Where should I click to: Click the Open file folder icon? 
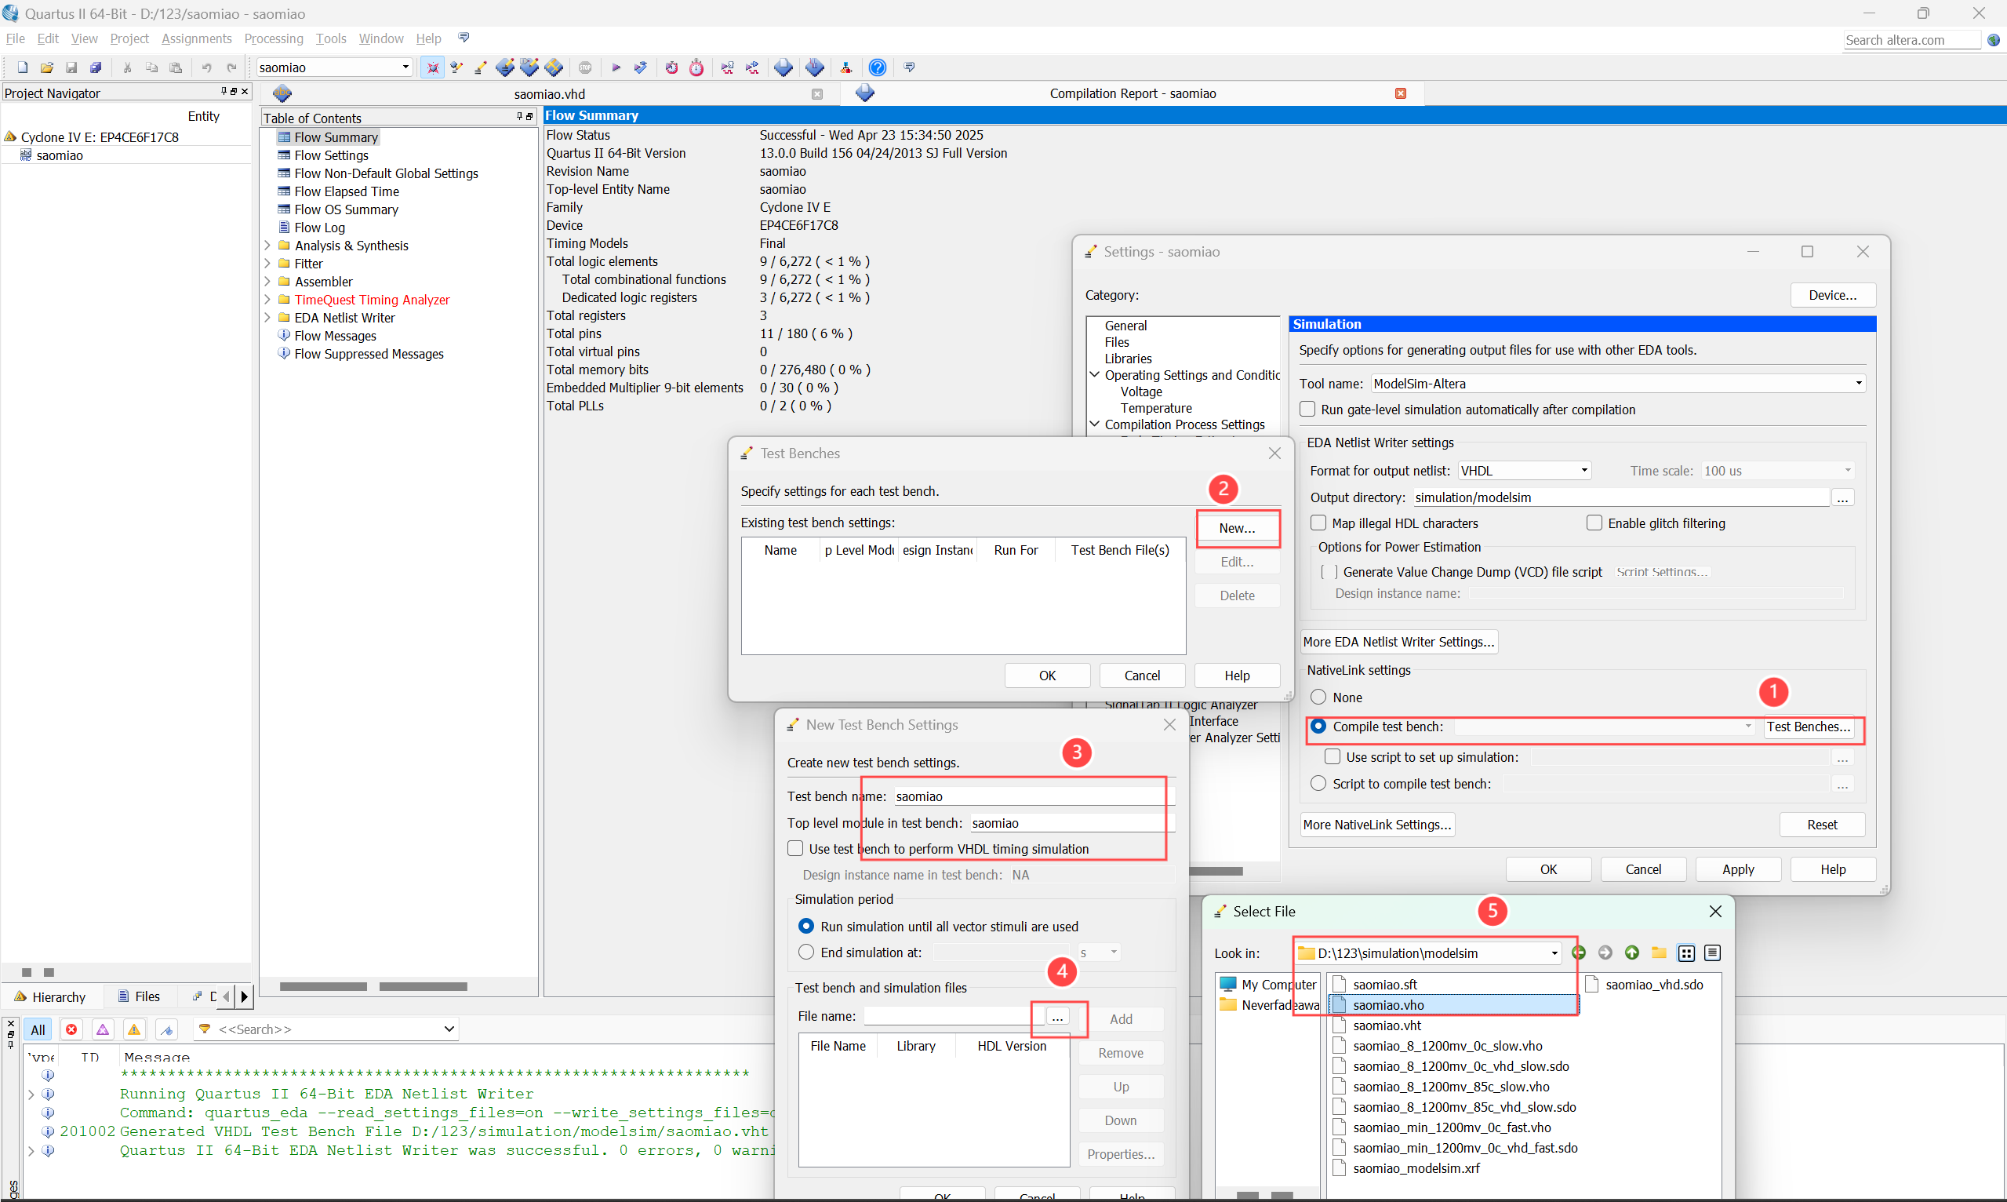(47, 67)
